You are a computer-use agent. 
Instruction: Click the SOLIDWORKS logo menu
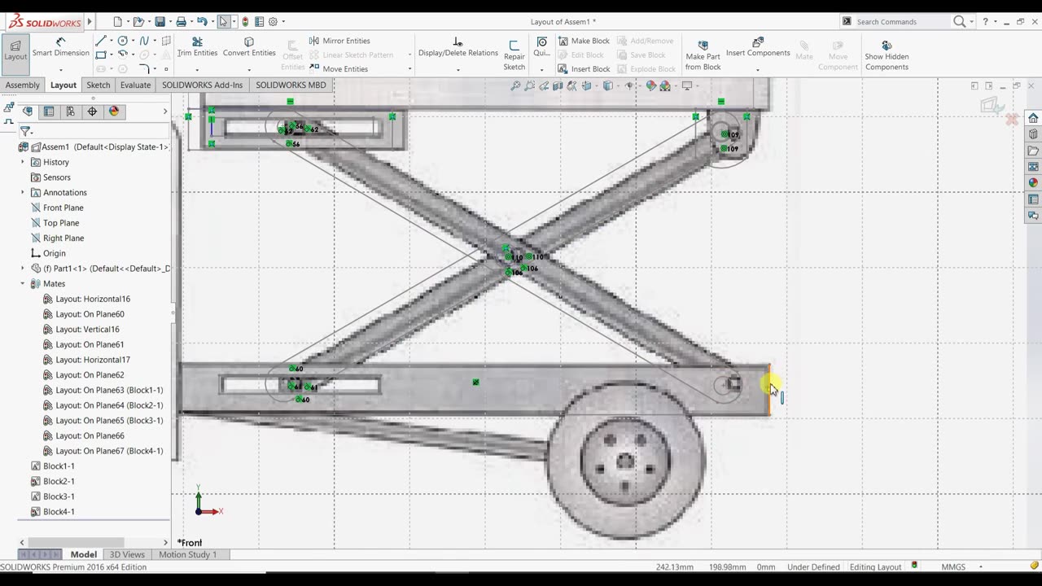45,22
